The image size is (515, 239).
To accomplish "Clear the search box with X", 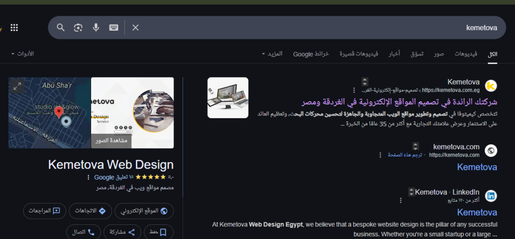I will click(135, 28).
